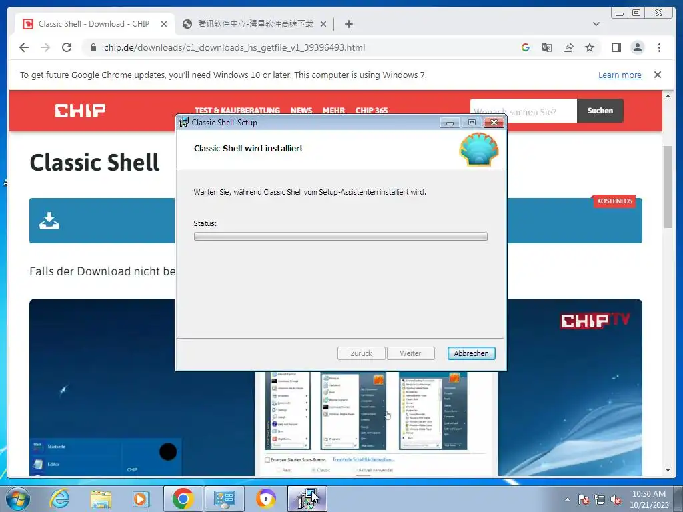Open the Chrome profile avatar
The width and height of the screenshot is (683, 512).
click(x=637, y=47)
